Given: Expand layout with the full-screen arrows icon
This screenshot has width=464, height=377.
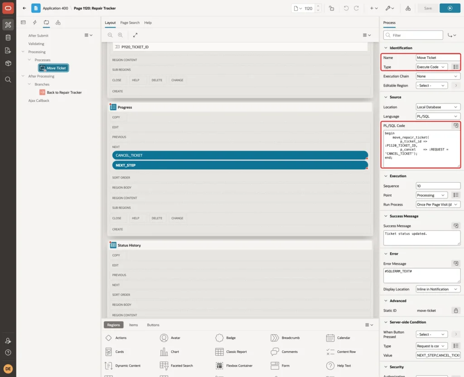Looking at the screenshot, I should [x=135, y=35].
